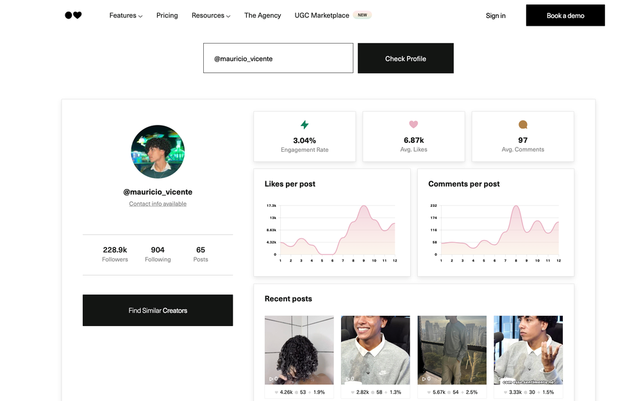The height and width of the screenshot is (401, 641).
Task: Click the engagement icon beside the 1.9% value
Action: pyautogui.click(x=310, y=391)
